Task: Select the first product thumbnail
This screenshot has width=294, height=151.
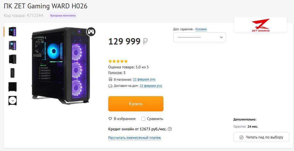Action: tap(12, 32)
